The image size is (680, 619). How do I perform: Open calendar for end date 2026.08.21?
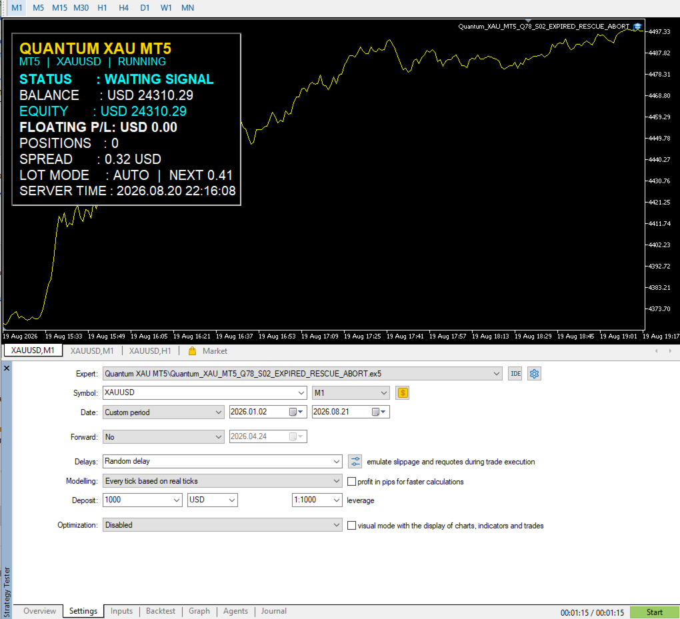[379, 412]
